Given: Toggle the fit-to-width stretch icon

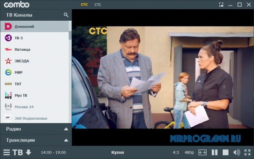Looking at the screenshot, I should (202, 152).
